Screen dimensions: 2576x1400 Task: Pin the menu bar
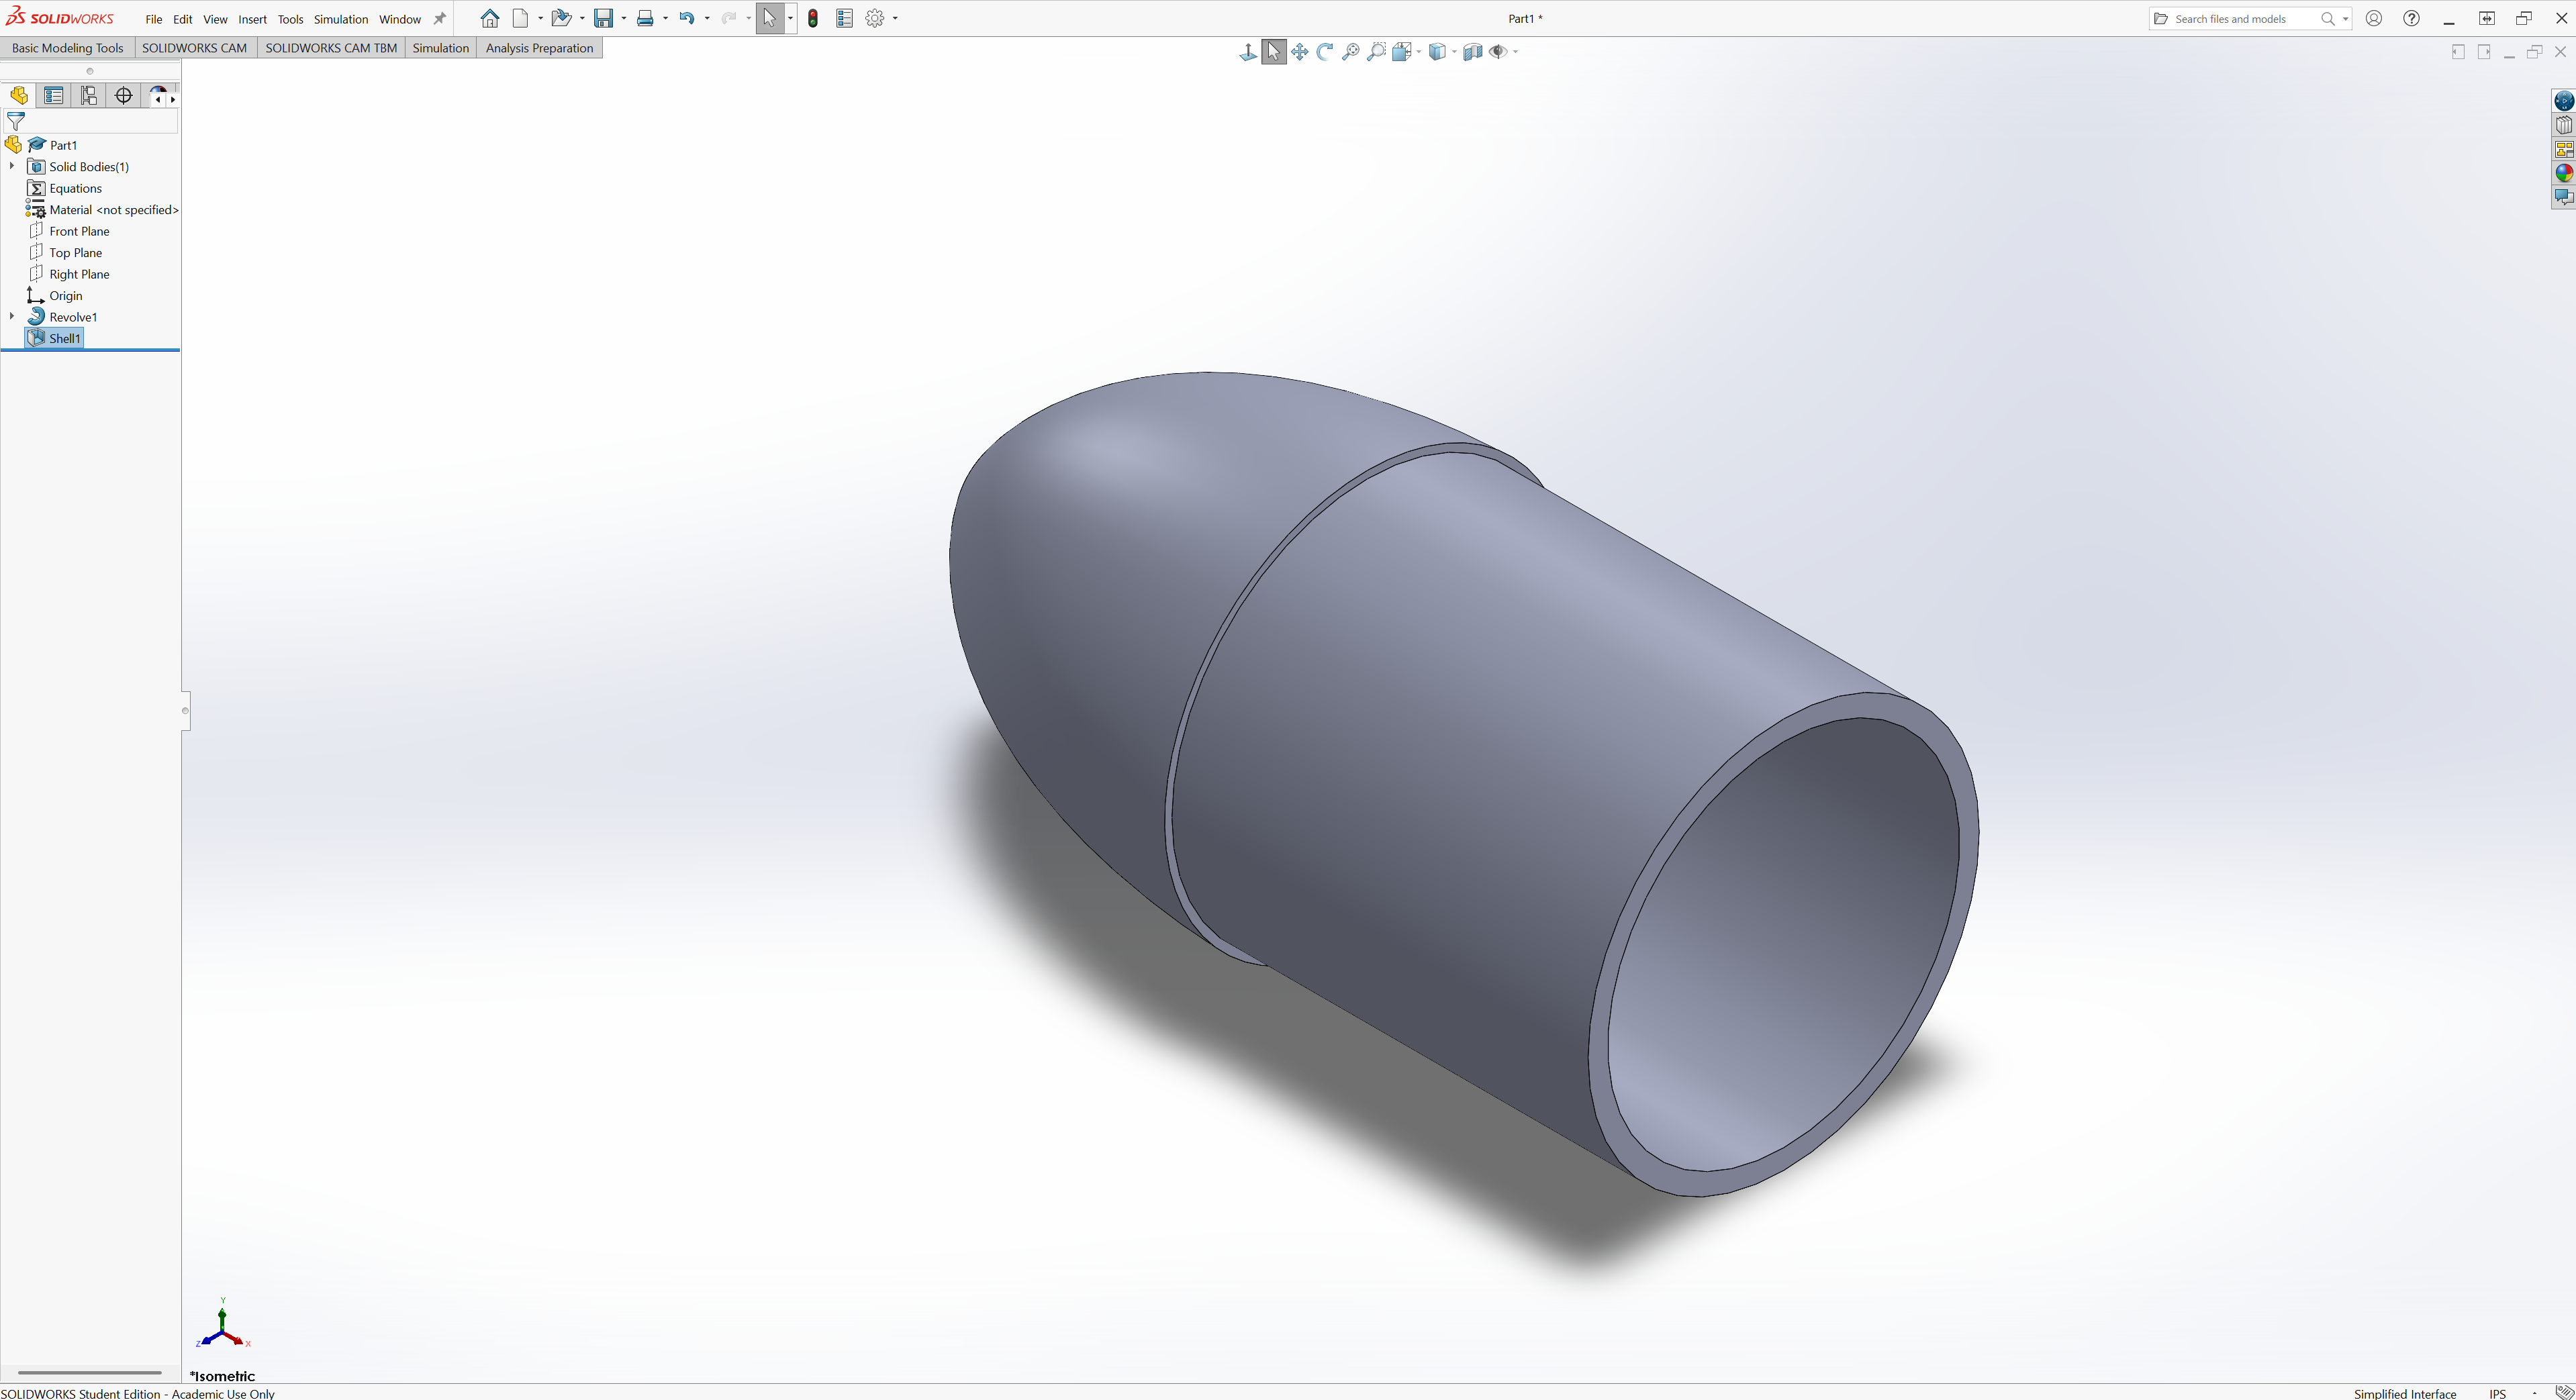pyautogui.click(x=439, y=19)
